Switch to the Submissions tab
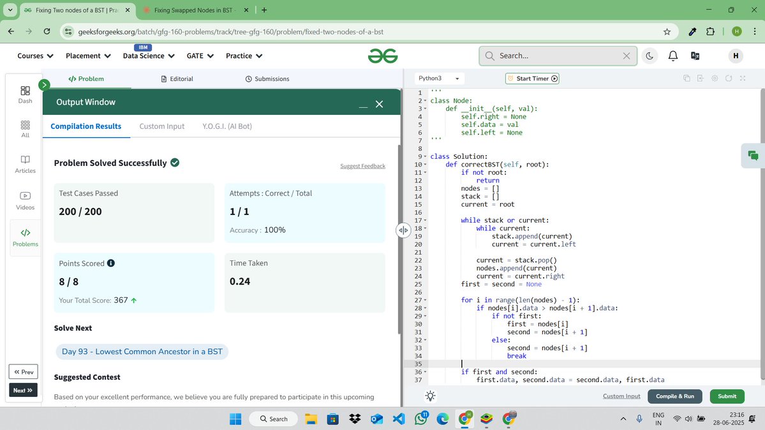 point(267,78)
